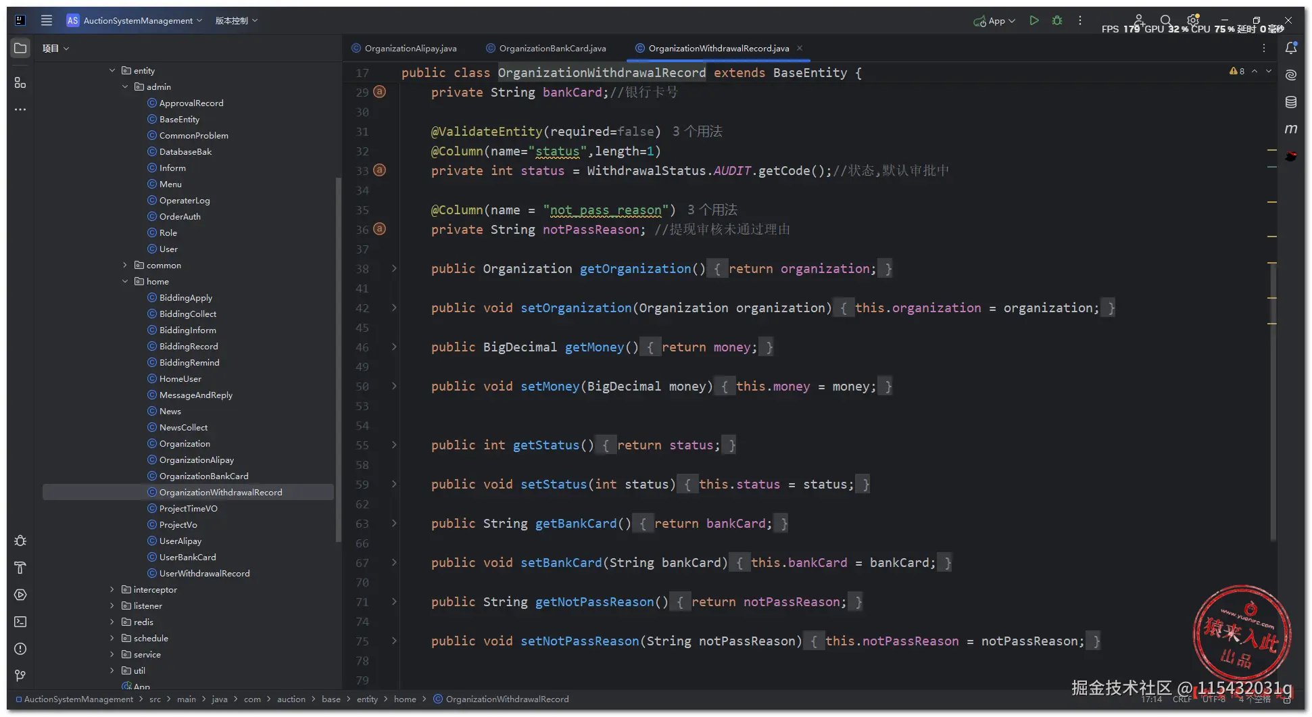The width and height of the screenshot is (1312, 717).
Task: Open IDE settings gear
Action: pos(1193,20)
